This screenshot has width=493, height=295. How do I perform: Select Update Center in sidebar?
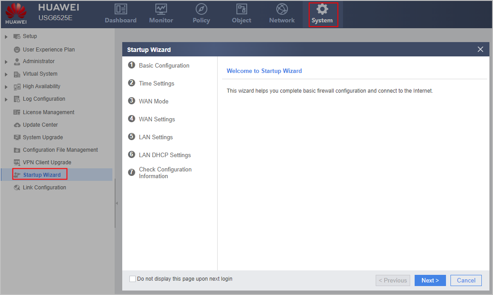pos(40,125)
